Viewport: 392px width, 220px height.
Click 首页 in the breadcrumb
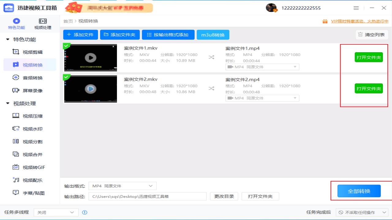[x=68, y=21]
